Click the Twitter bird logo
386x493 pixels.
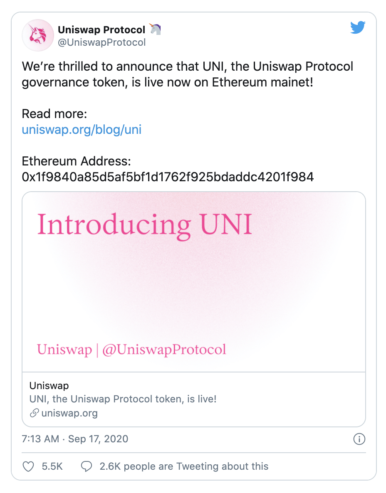click(x=358, y=28)
